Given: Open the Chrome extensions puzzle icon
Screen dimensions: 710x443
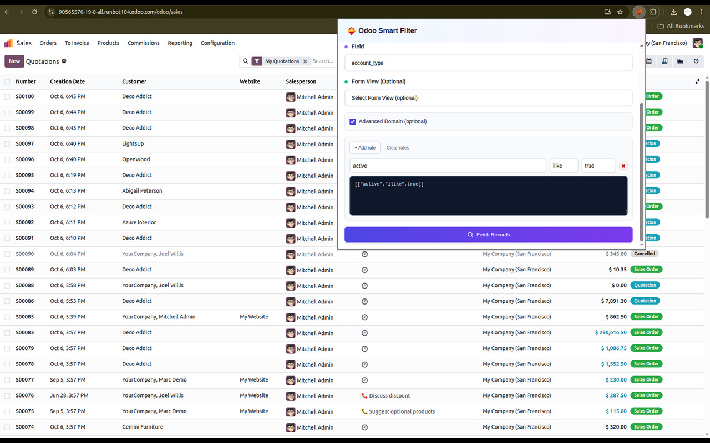Looking at the screenshot, I should pyautogui.click(x=653, y=12).
